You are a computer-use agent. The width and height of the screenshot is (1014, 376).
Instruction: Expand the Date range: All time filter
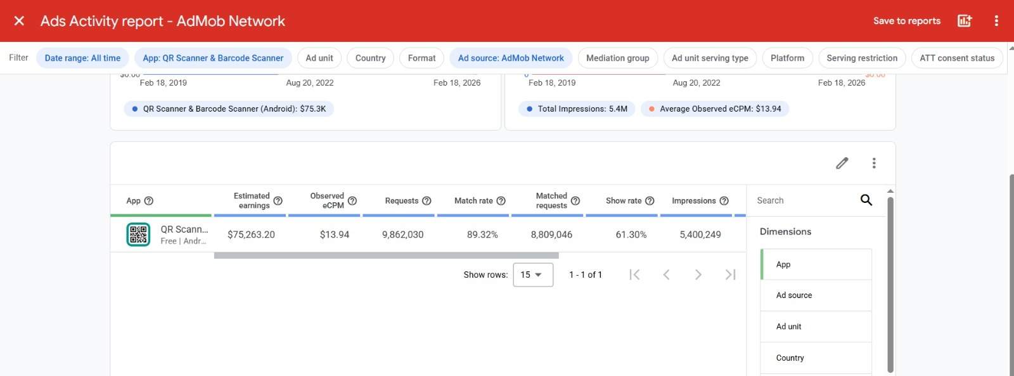click(82, 58)
